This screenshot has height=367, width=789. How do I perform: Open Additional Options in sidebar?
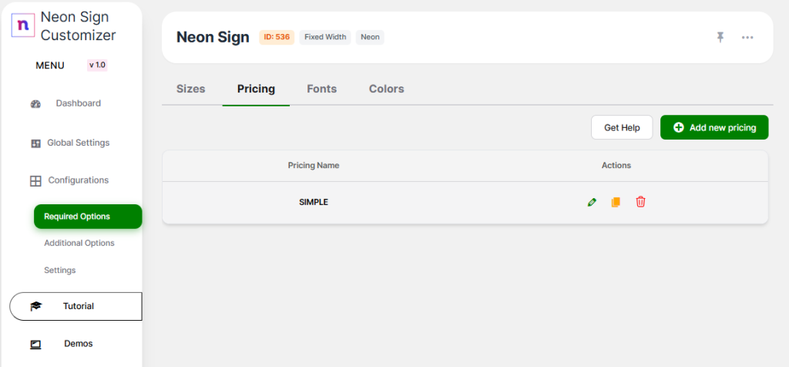click(79, 243)
